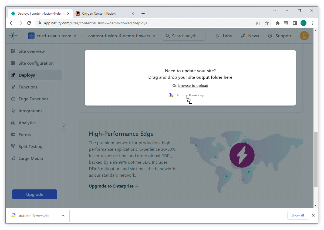Click the Deploys rocket icon
Image resolution: width=324 pixels, height=230 pixels.
[13, 75]
